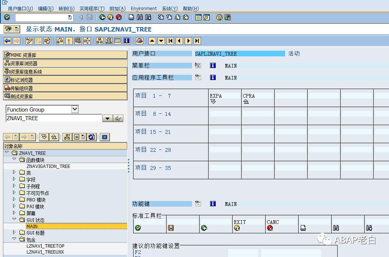Click the Close object list X icon
Screen dimensions: 389x257
pos(105,137)
